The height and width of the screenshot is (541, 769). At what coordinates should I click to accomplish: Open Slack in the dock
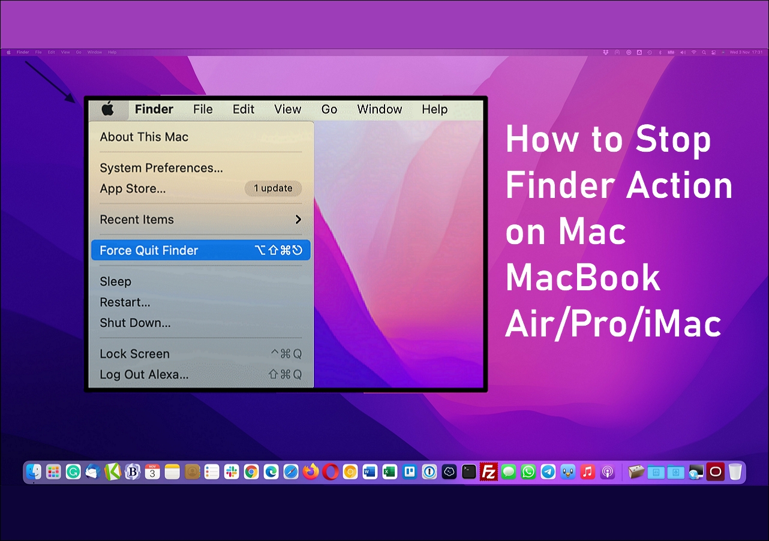[x=232, y=472]
